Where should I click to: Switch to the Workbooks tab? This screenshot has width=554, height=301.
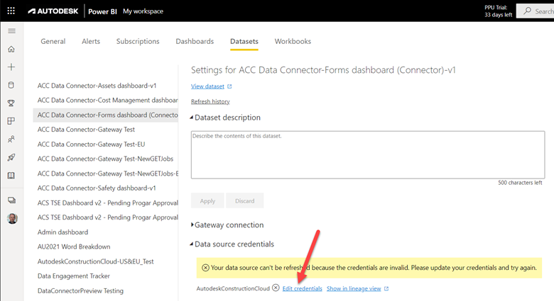point(293,42)
